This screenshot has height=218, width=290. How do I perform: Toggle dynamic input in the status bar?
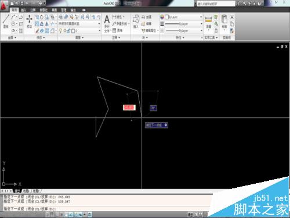click(x=80, y=215)
